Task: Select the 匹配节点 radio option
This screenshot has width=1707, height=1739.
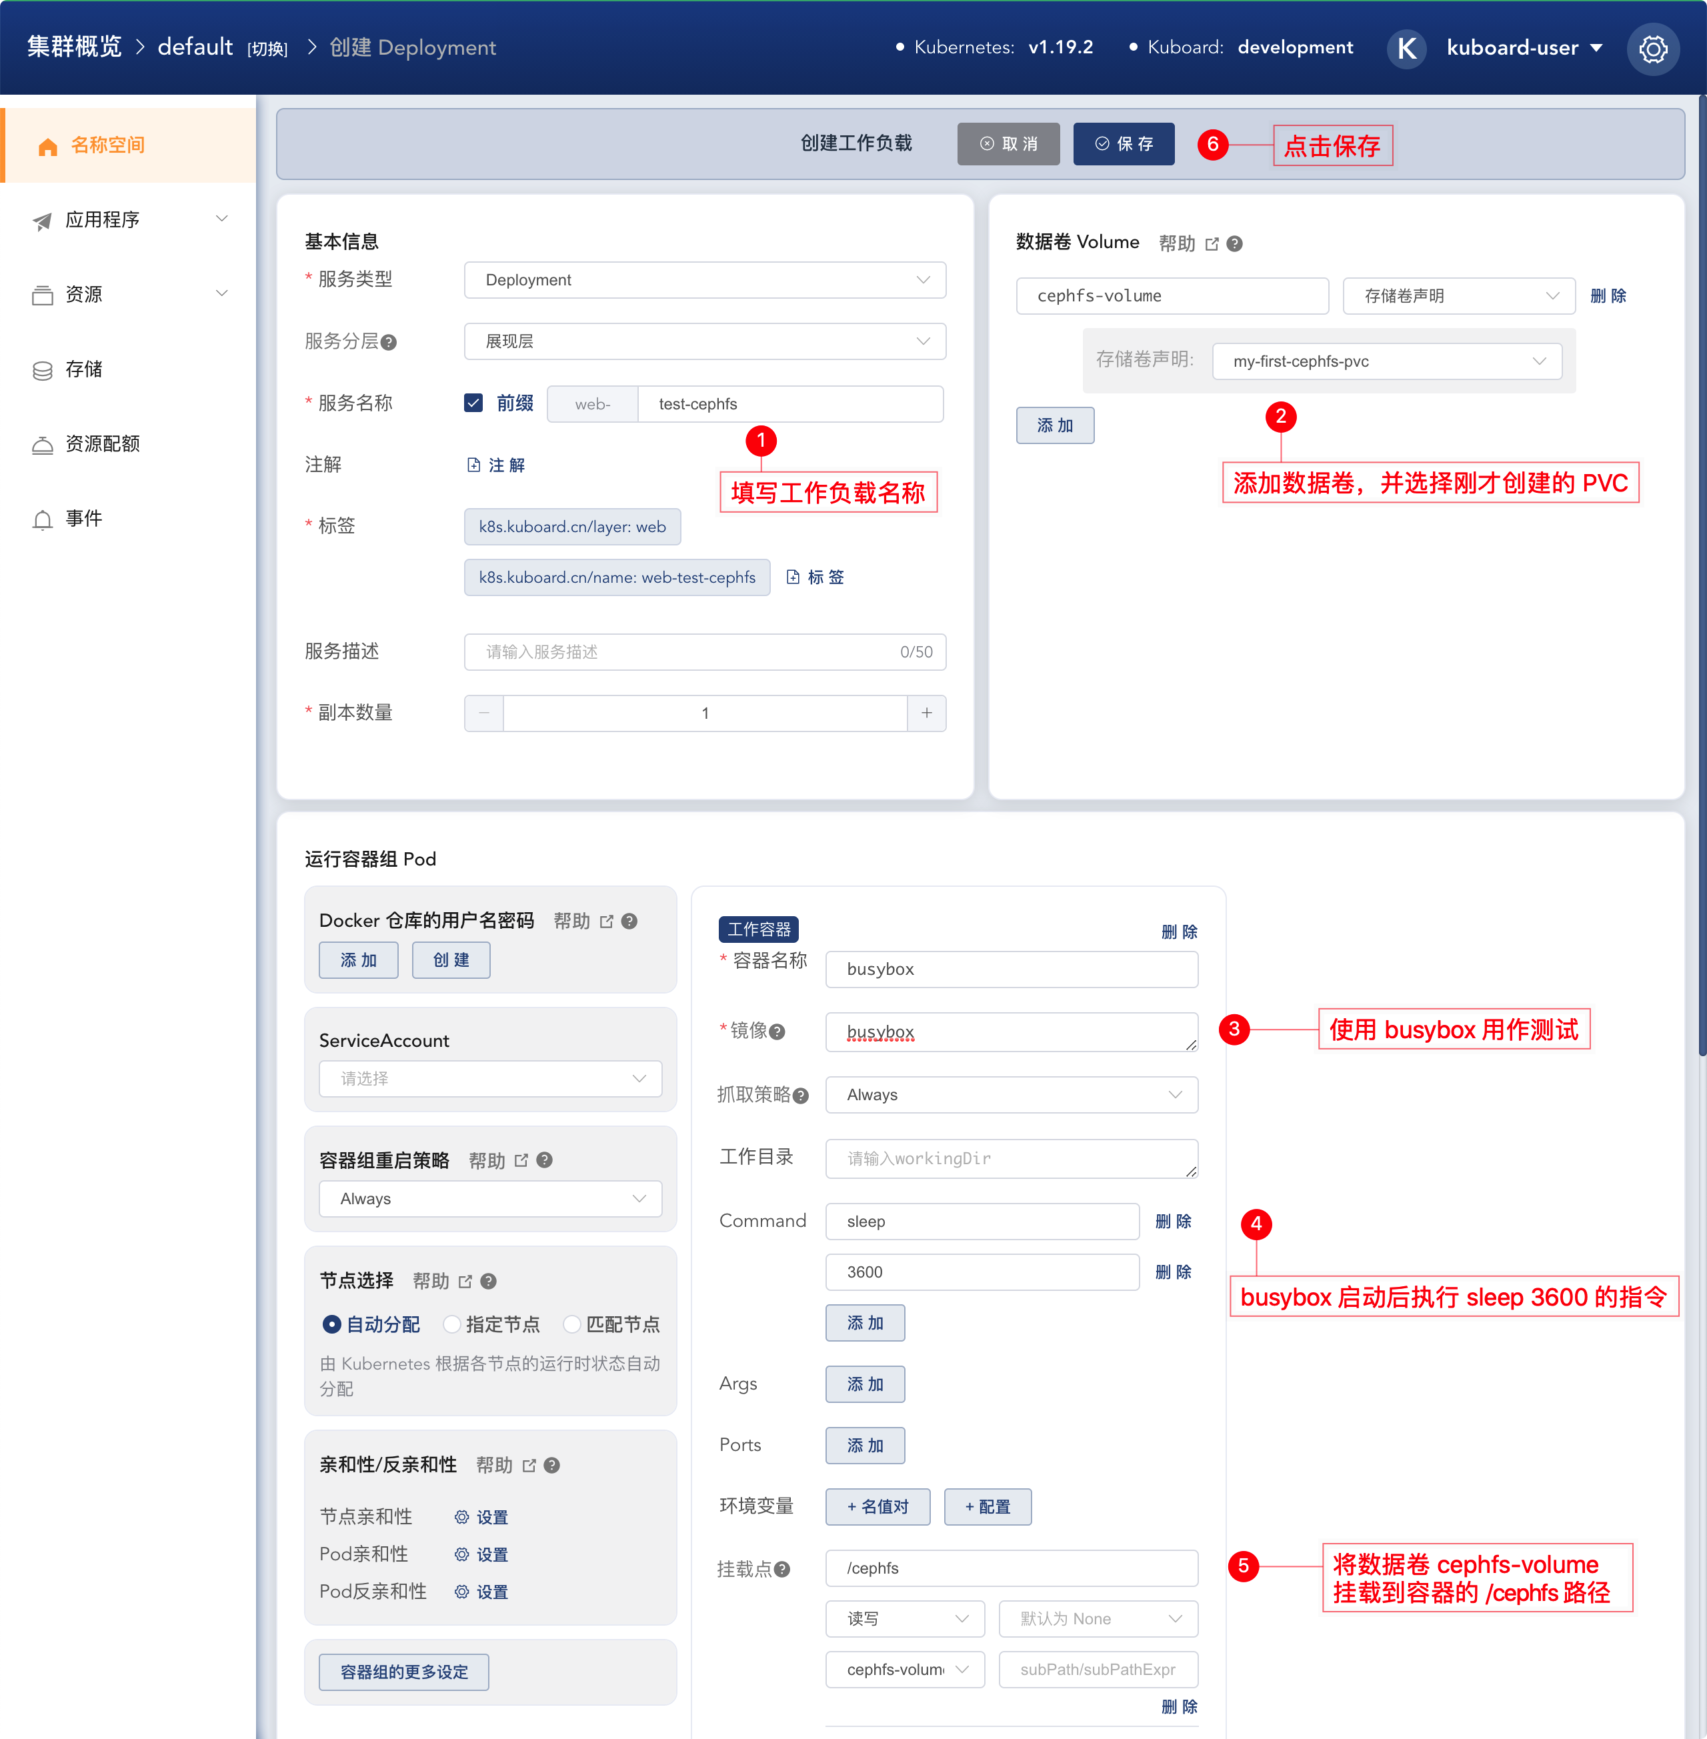Action: (571, 1324)
